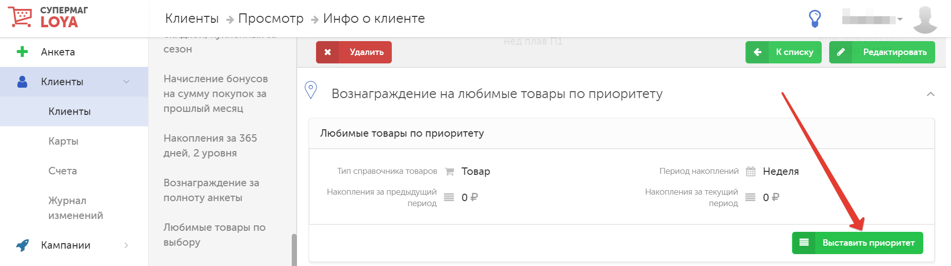Open the user avatar profile picture
This screenshot has height=266, width=951.
click(x=924, y=19)
